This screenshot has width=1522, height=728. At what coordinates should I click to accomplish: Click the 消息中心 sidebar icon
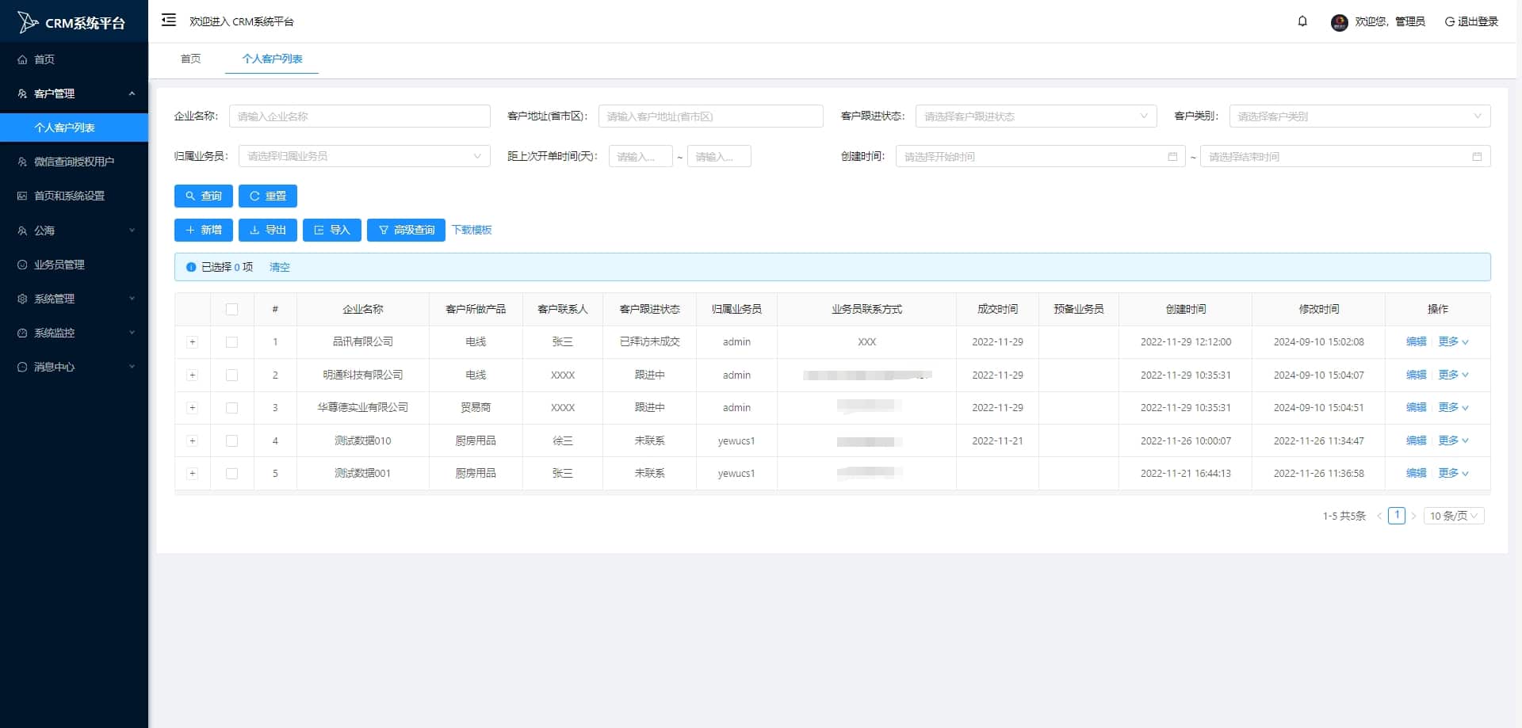[22, 367]
